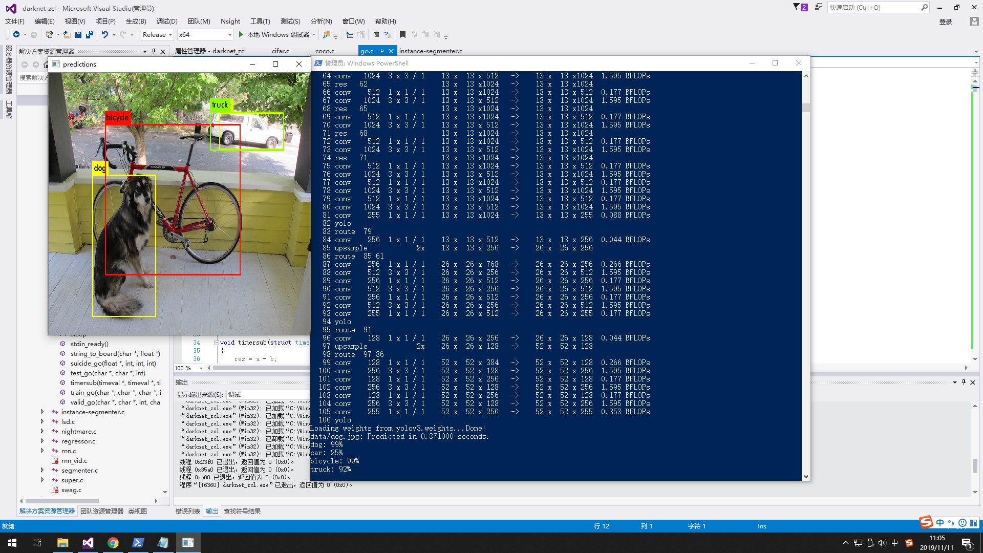Click the Sogou input method tray icon
This screenshot has width=983, height=553.
[909, 543]
